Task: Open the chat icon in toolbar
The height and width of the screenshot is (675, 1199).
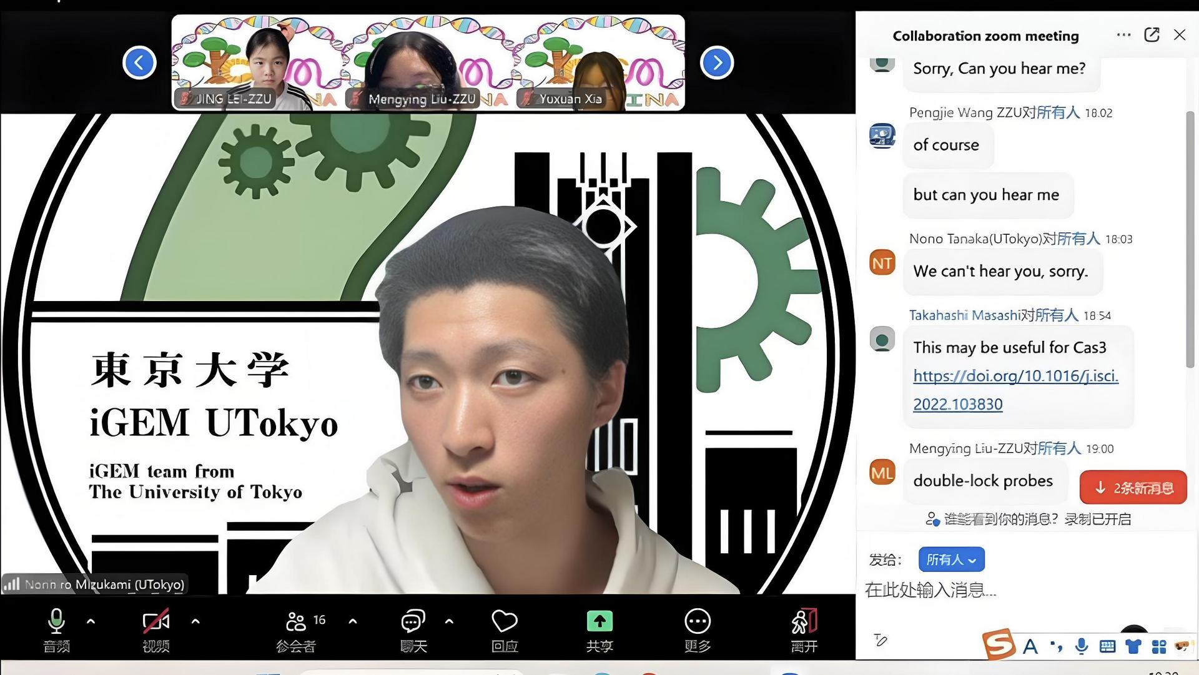Action: click(413, 621)
